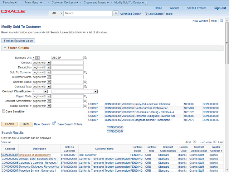Click the global search go arrow button
This screenshot has height=172, width=229.
click(x=115, y=13)
